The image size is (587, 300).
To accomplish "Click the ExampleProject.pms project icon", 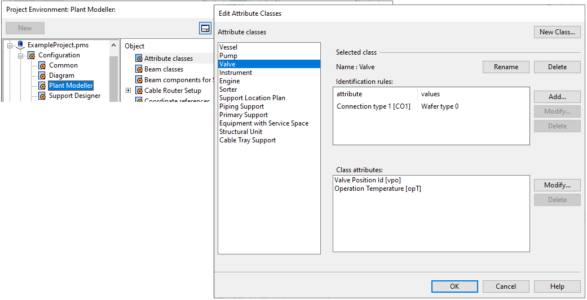I will pyautogui.click(x=21, y=45).
